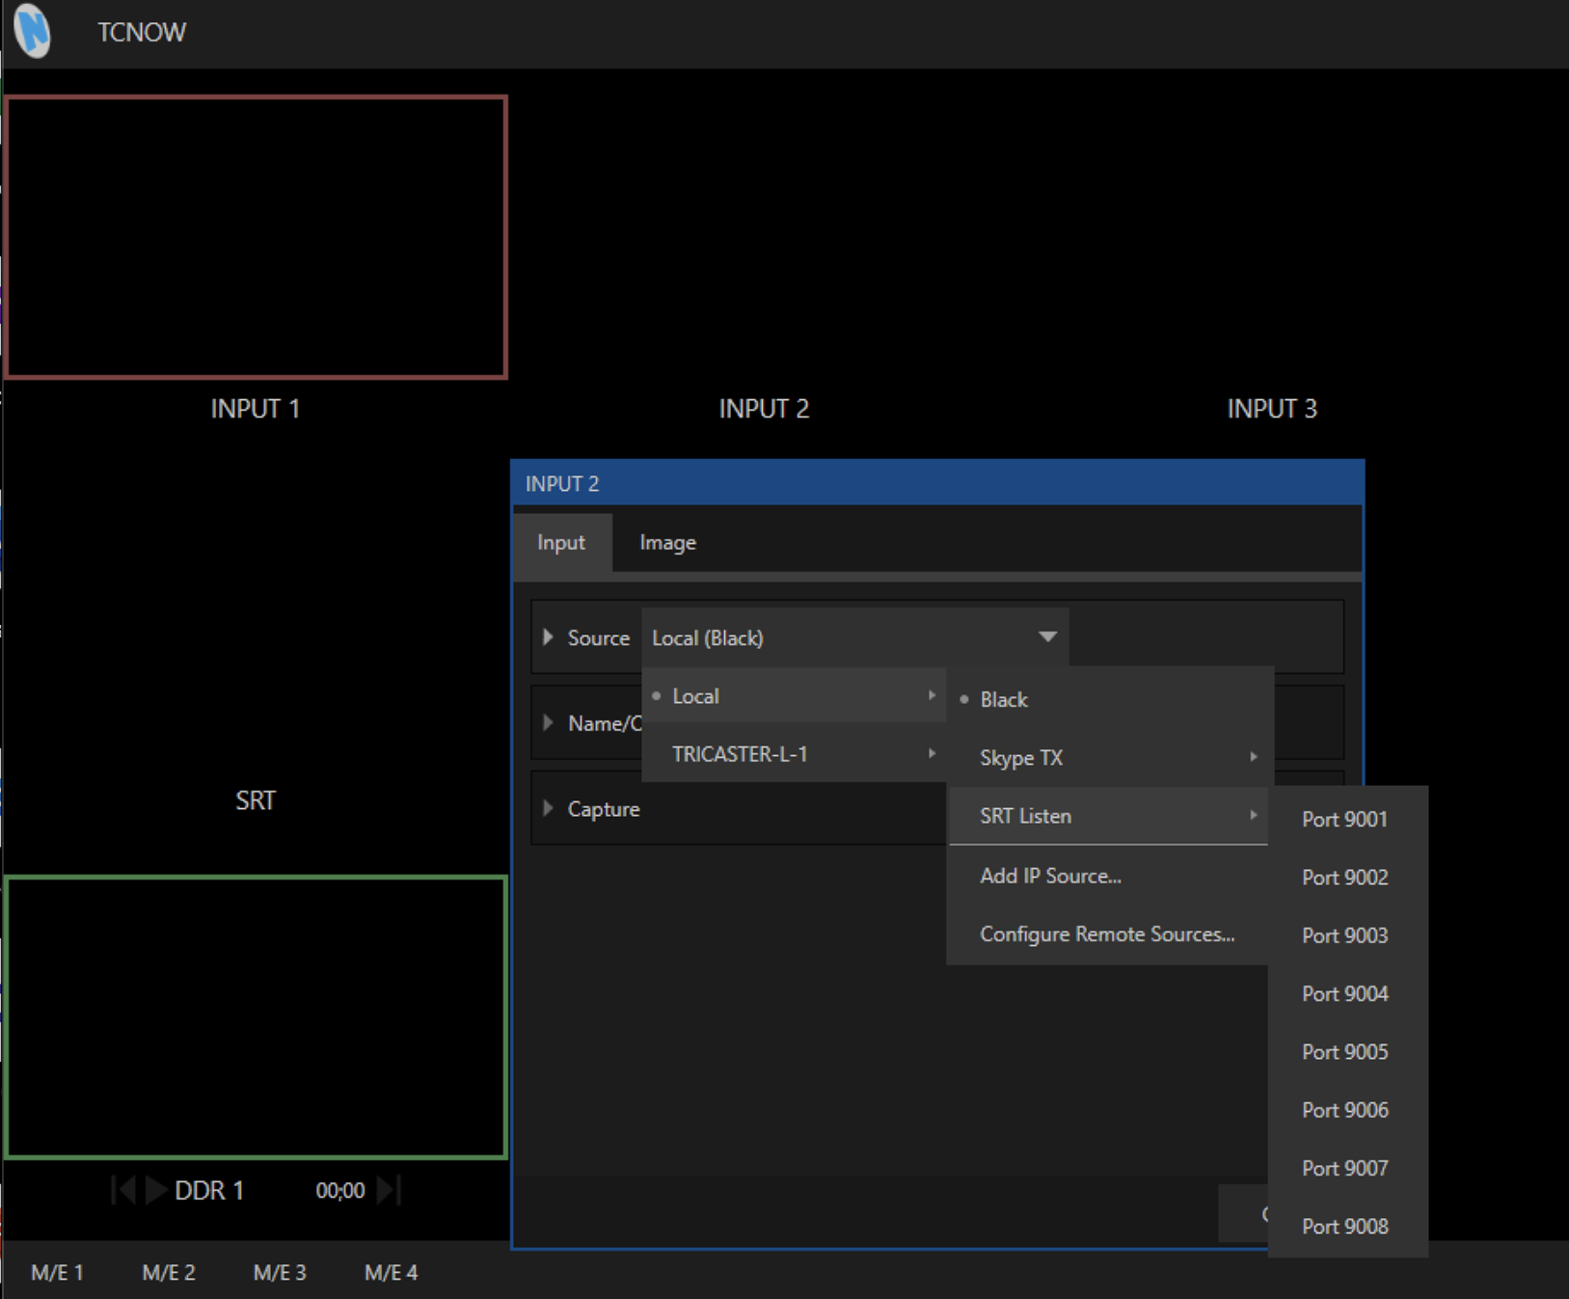Screen dimensions: 1569x1299
Task: Choose Add IP Source...
Action: pos(1109,876)
